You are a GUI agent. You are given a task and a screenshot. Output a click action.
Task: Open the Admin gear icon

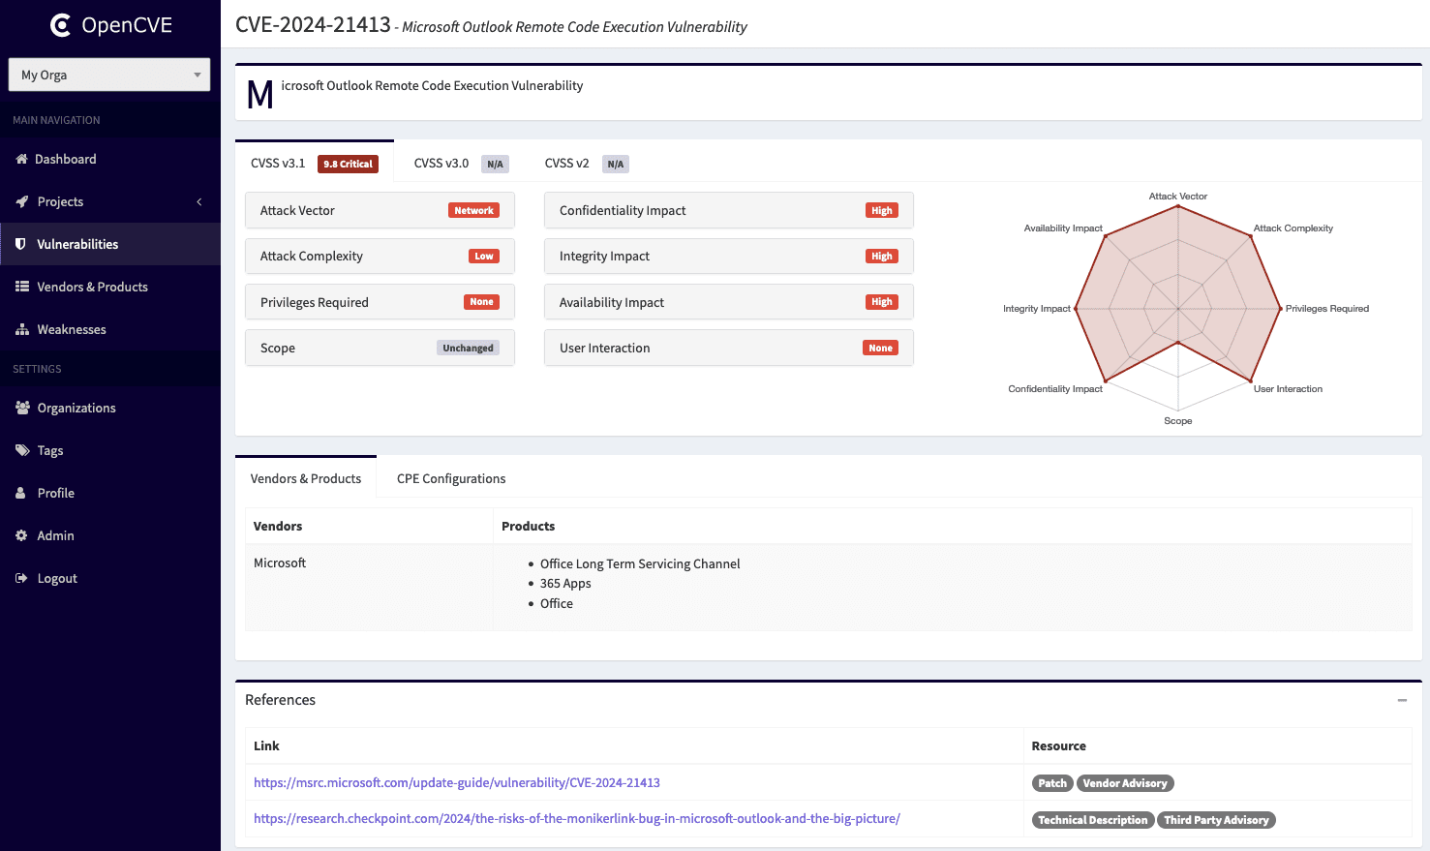tap(21, 535)
